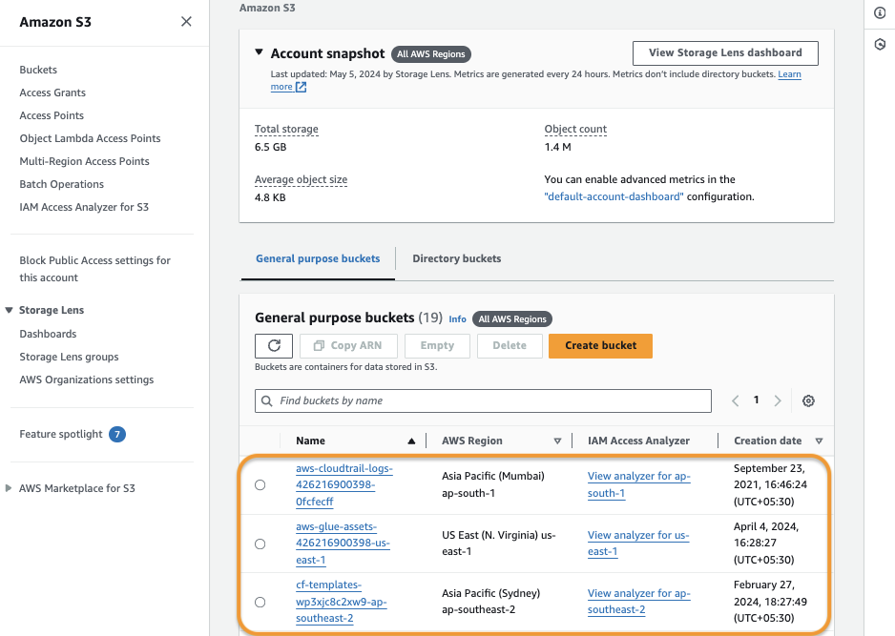View analyzer for ap-southeast-2

638,602
